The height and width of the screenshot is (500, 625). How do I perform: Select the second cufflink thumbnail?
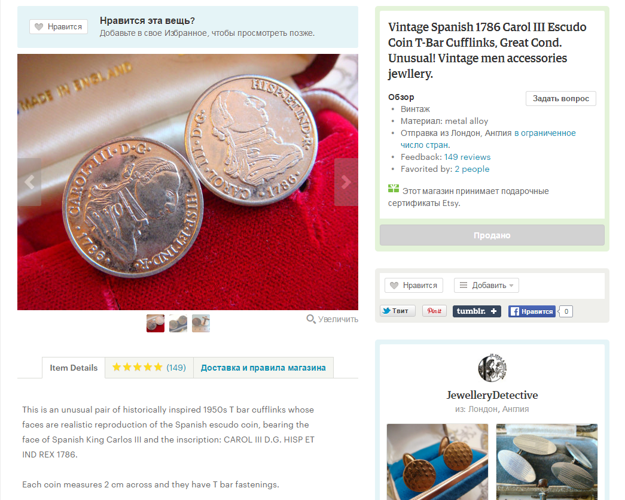(x=178, y=323)
